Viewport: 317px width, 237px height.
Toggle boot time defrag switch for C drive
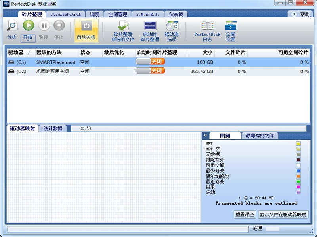[150, 62]
